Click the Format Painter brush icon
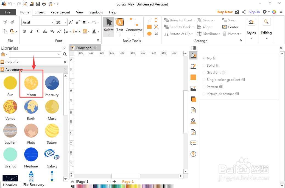285x188 pixels. pos(12,22)
